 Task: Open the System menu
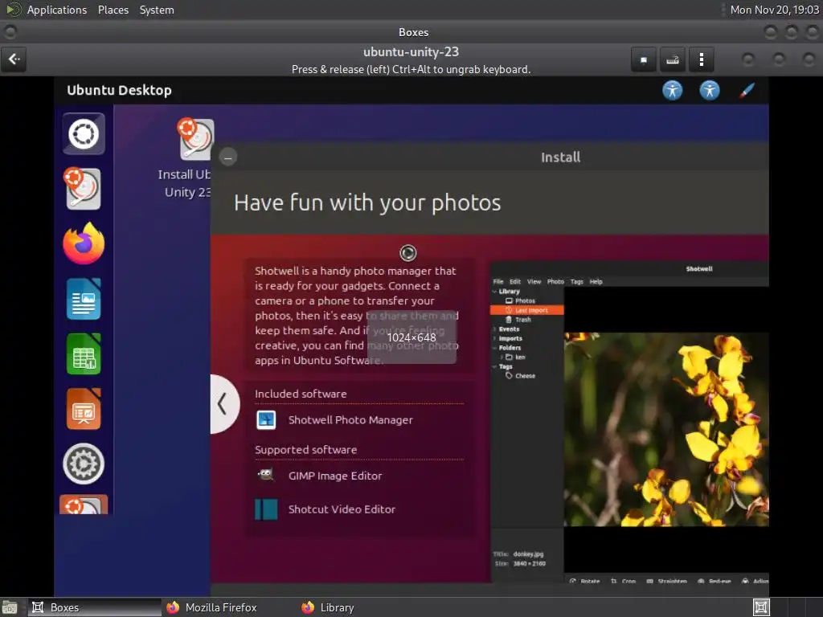click(157, 10)
